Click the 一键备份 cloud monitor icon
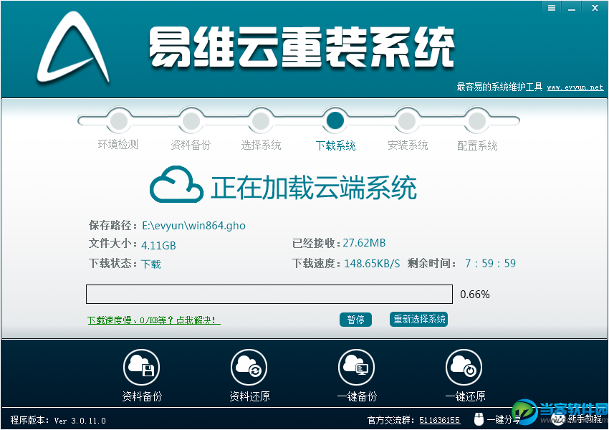Screen dimensions: 609x430 (x=357, y=367)
